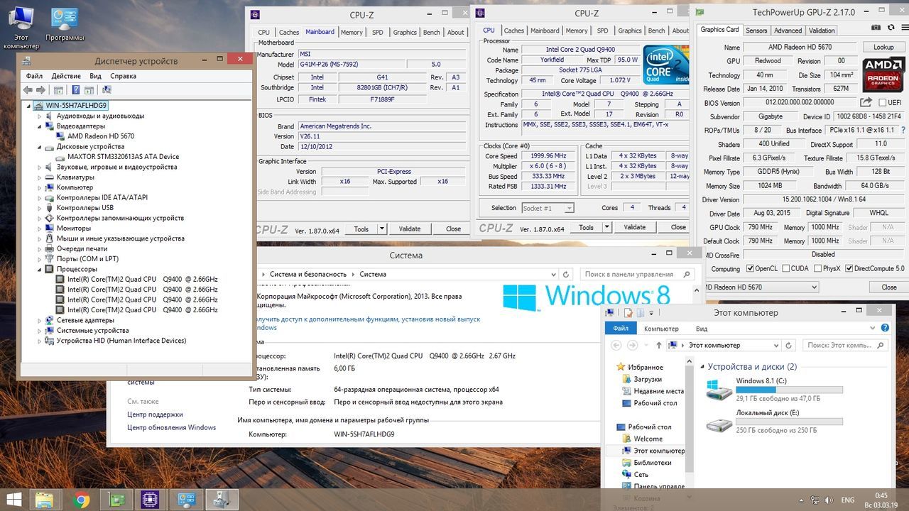Open Bench tab in left CPU-Z window
The image size is (909, 511).
tap(431, 32)
